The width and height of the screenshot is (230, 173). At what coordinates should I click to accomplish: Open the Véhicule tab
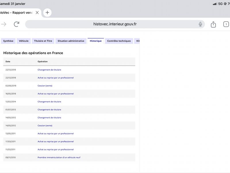[x=24, y=41]
